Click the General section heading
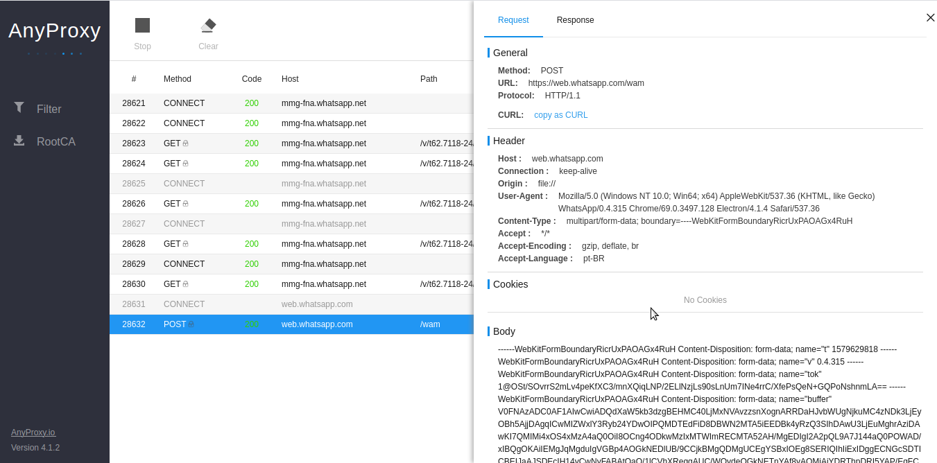The width and height of the screenshot is (937, 463). click(x=510, y=53)
